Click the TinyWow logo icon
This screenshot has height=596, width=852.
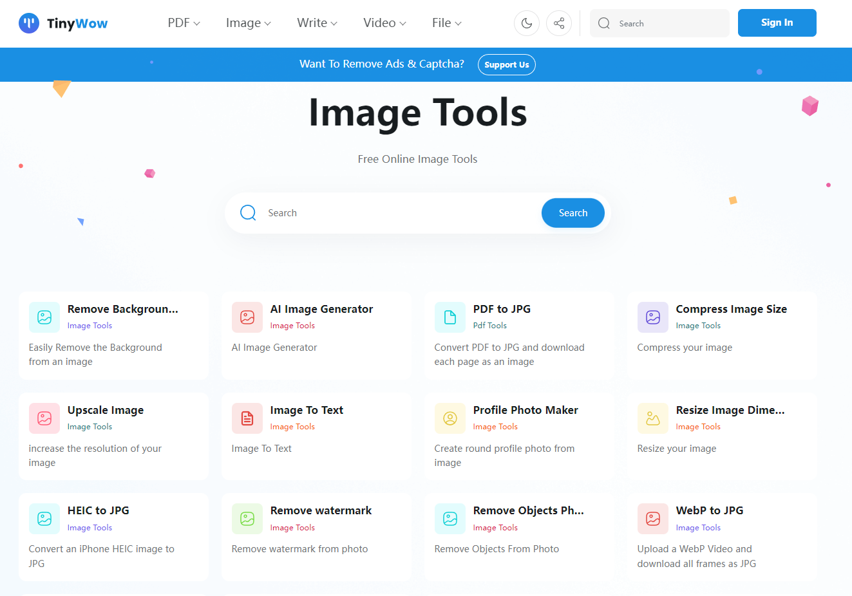(x=29, y=23)
